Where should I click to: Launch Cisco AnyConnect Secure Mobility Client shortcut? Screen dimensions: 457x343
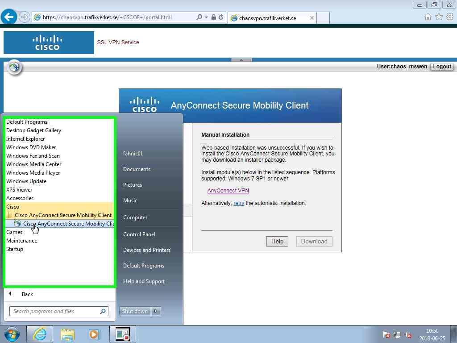tap(63, 224)
